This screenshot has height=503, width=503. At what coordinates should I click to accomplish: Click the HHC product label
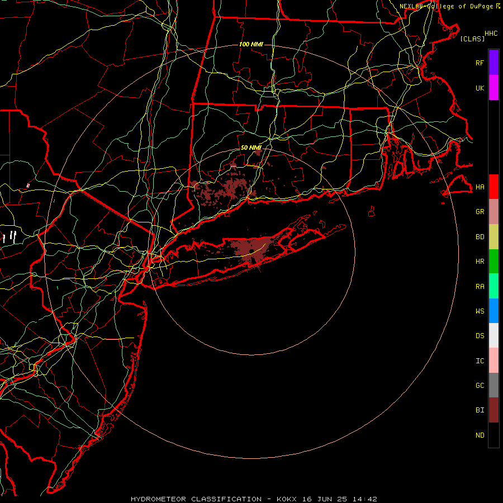pyautogui.click(x=491, y=34)
